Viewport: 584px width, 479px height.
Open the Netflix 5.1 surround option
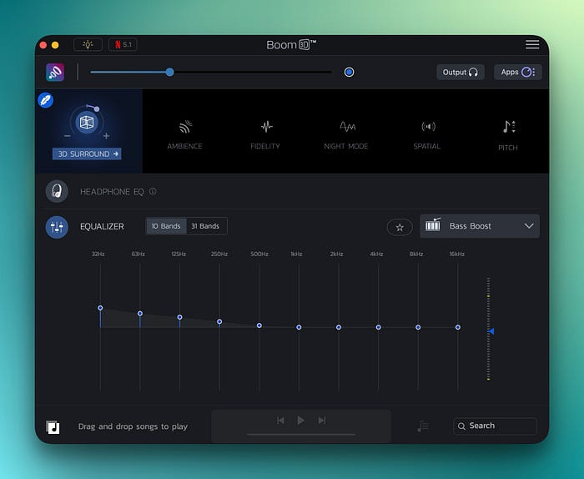123,45
